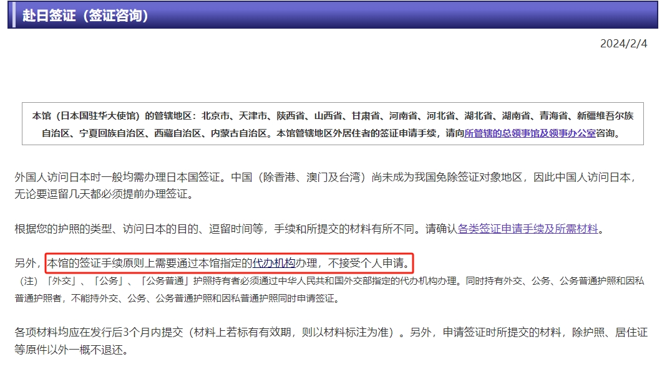Open the 各类签证申请手续及所需材料 link
Screen dimensions: 662x372
[528, 229]
